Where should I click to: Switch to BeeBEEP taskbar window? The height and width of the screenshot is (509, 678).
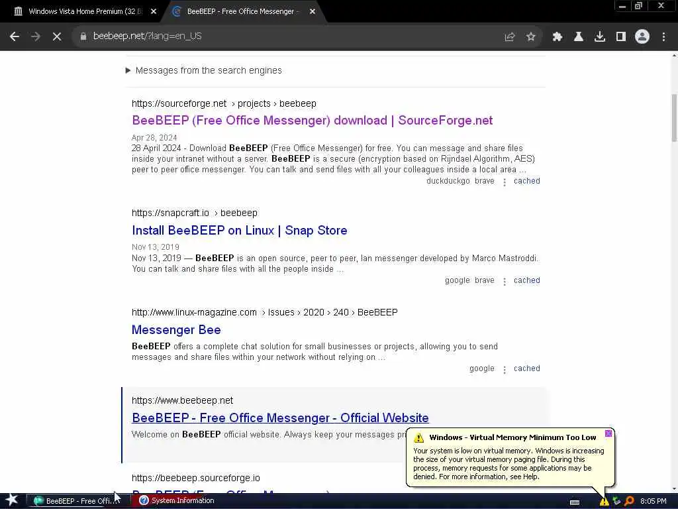[77, 501]
